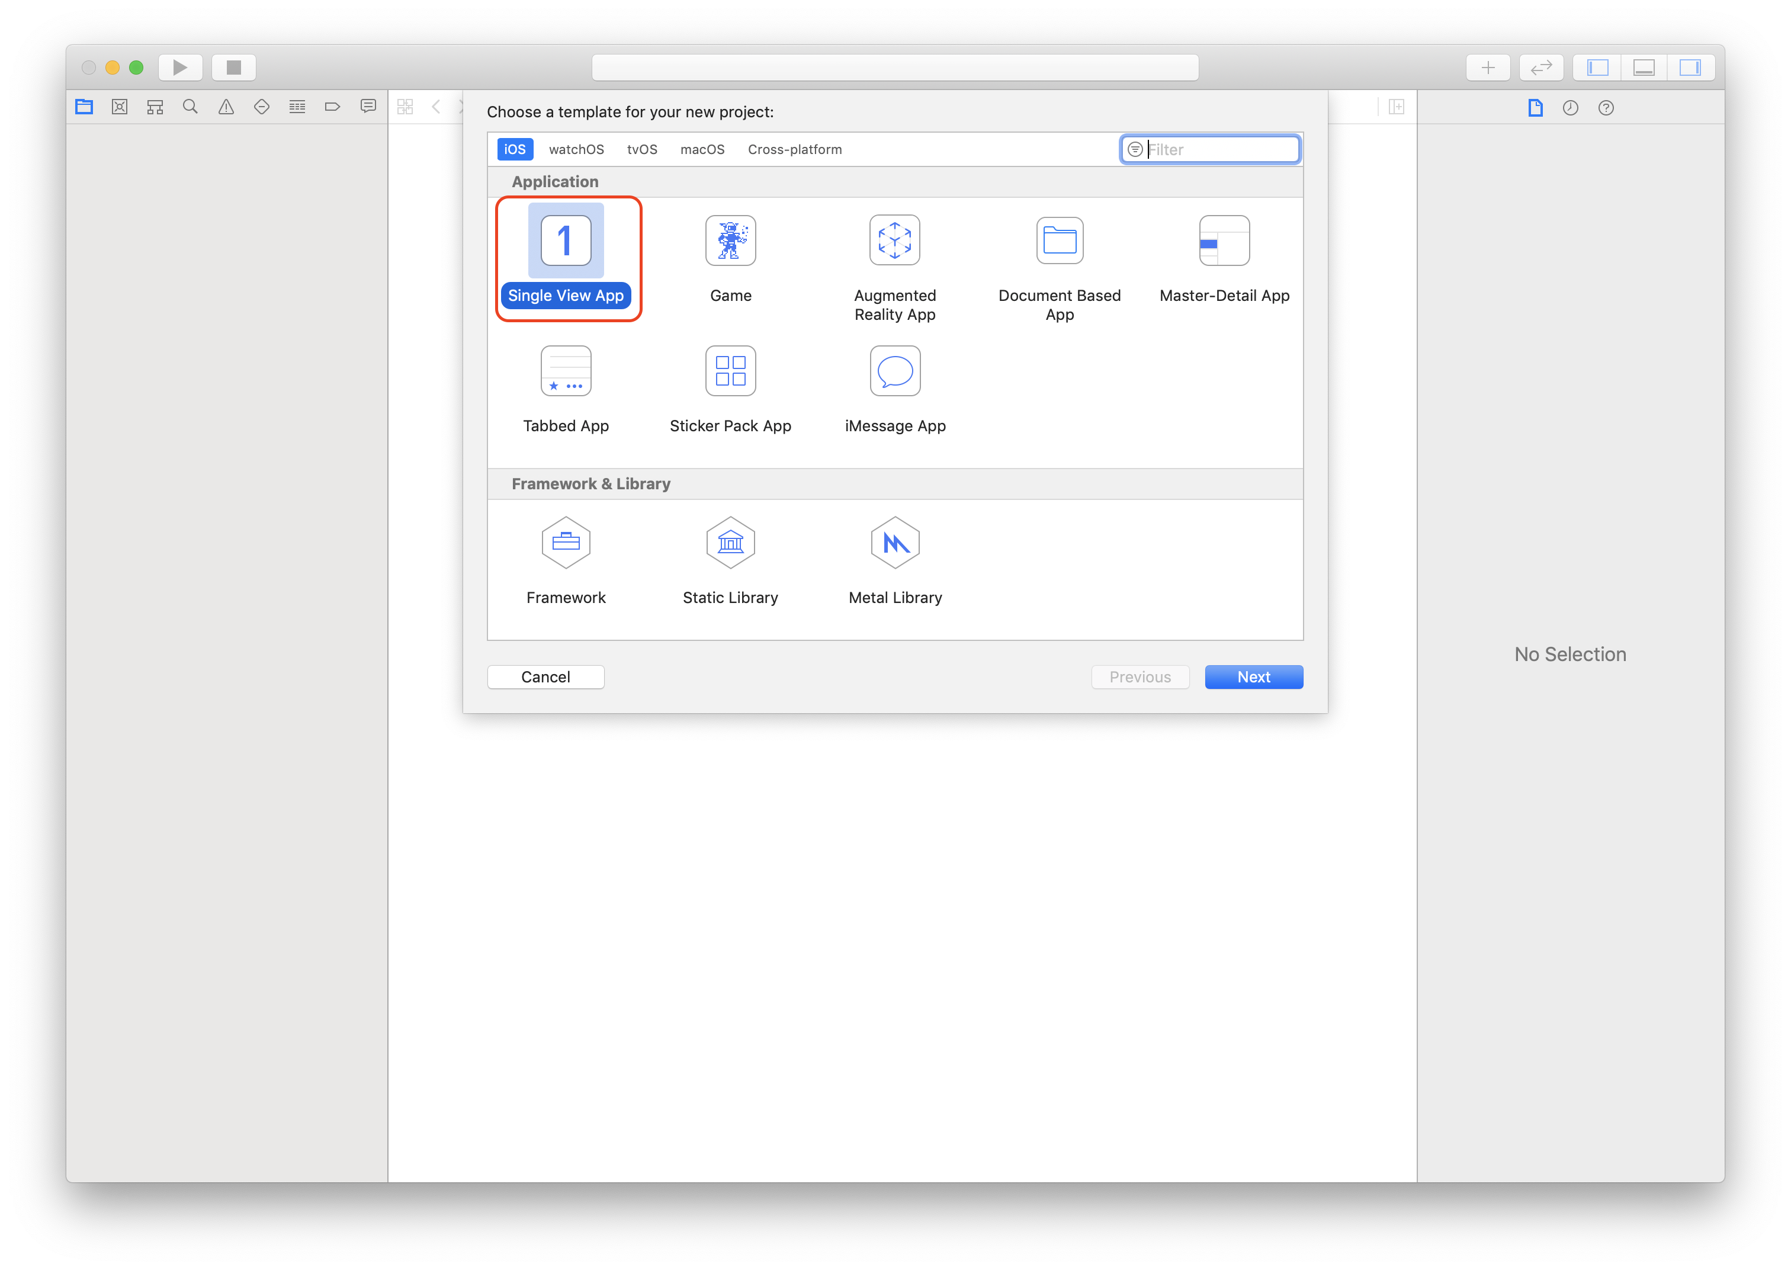Click the Cancel button
The image size is (1791, 1270).
pos(545,677)
